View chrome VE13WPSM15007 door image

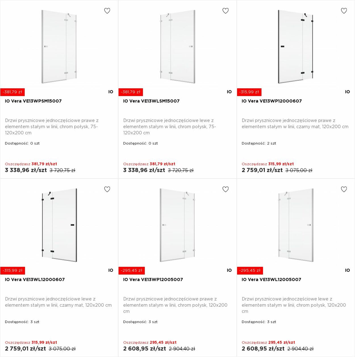click(x=59, y=47)
